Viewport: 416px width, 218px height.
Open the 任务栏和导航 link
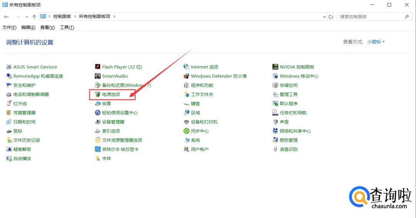click(x=293, y=113)
